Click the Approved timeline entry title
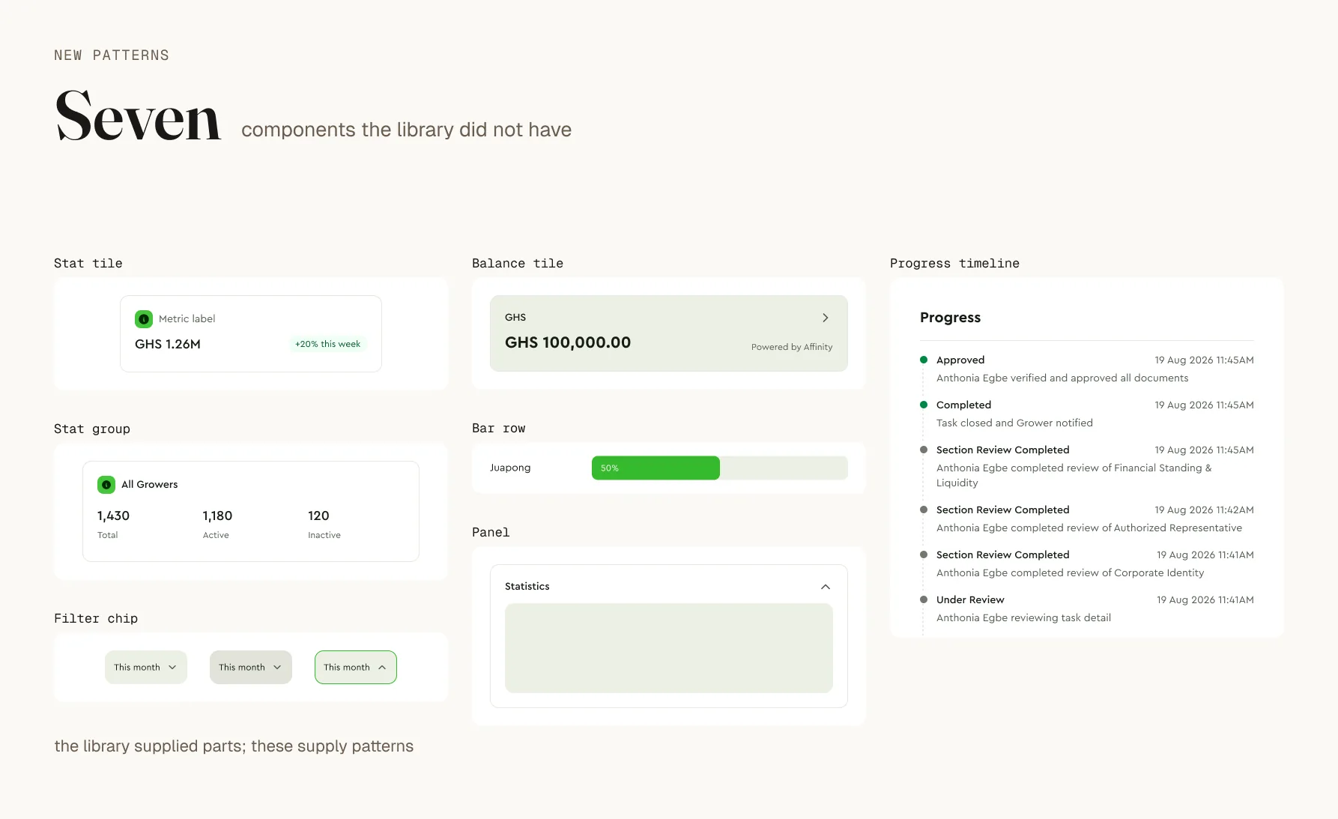Image resolution: width=1338 pixels, height=819 pixels. pos(960,360)
